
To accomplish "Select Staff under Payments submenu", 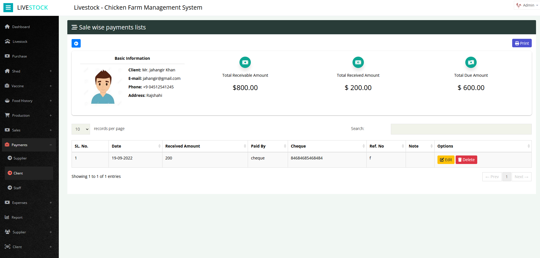I will tap(17, 188).
